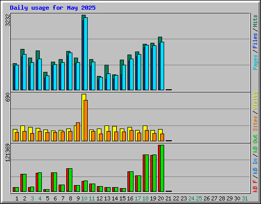The height and width of the screenshot is (204, 261).
Task: Click the day 13 hits bar
Action: [107, 69]
